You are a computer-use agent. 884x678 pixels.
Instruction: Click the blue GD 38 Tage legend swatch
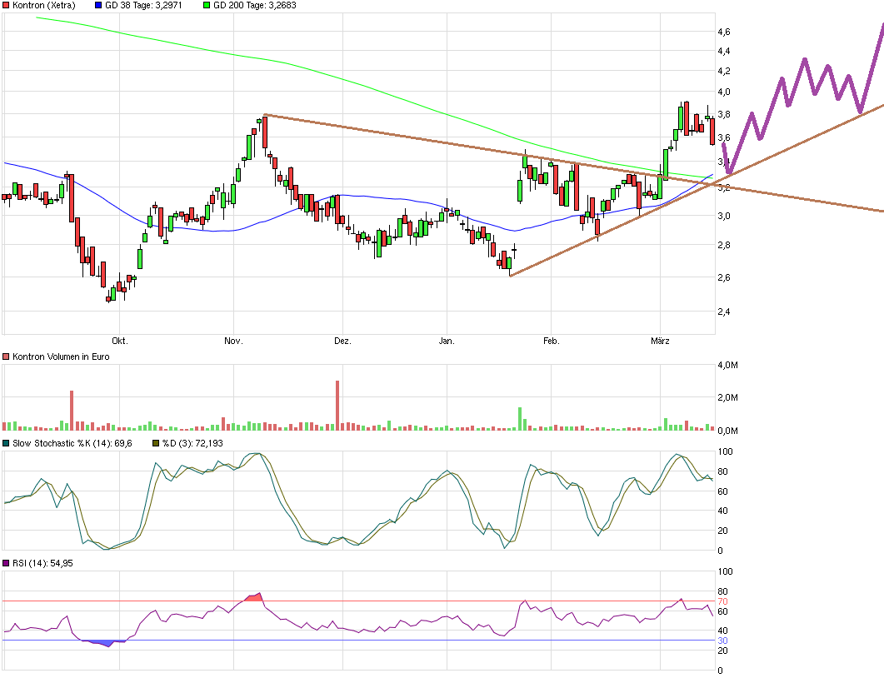(99, 5)
